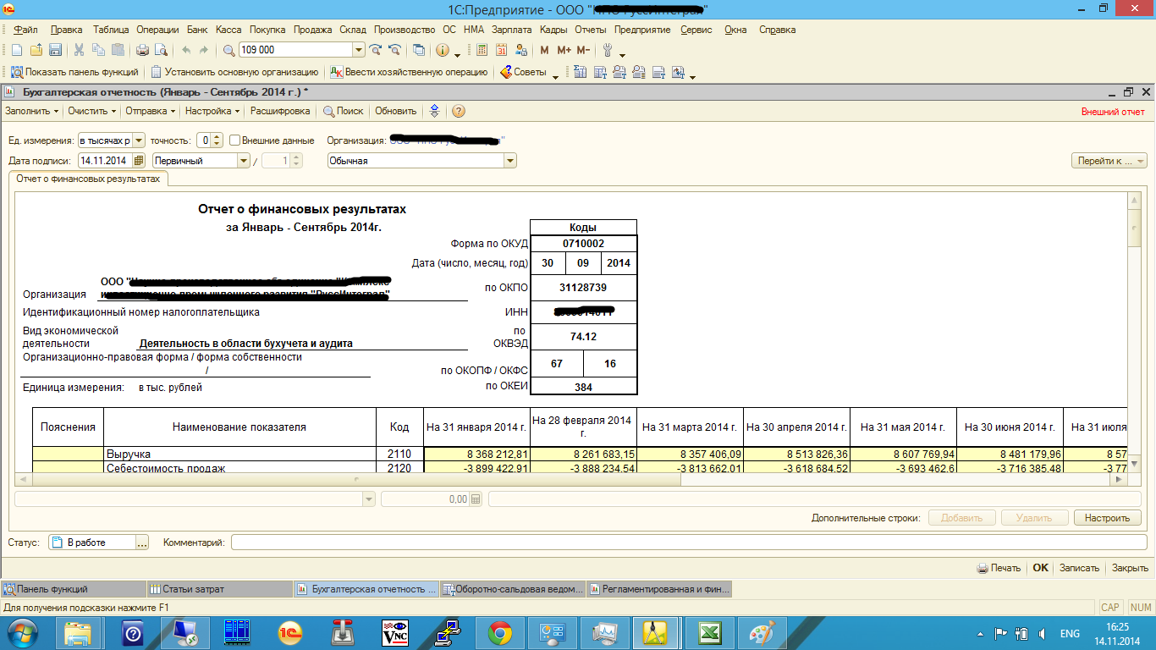
Task: Click the Print printer icon in top toolbar
Action: tap(143, 50)
